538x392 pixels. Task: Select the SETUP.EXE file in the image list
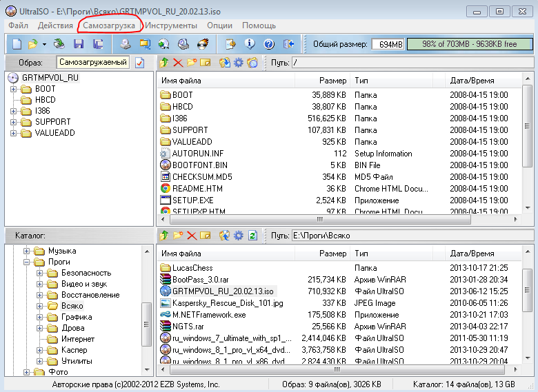click(193, 200)
